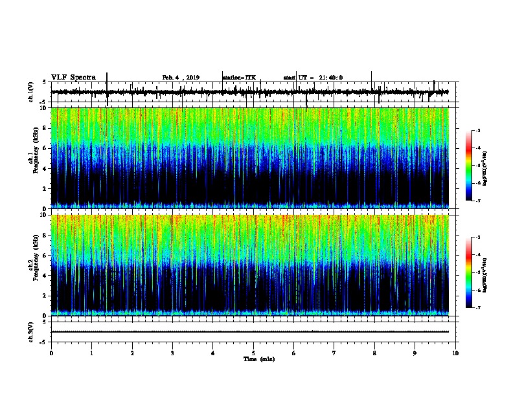This screenshot has width=513, height=396.
Task: Click the "-5" tick on the ch.3(V) axis
Action: [43, 342]
